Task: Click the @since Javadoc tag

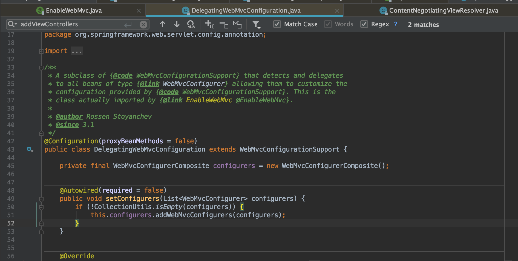Action: [x=67, y=125]
